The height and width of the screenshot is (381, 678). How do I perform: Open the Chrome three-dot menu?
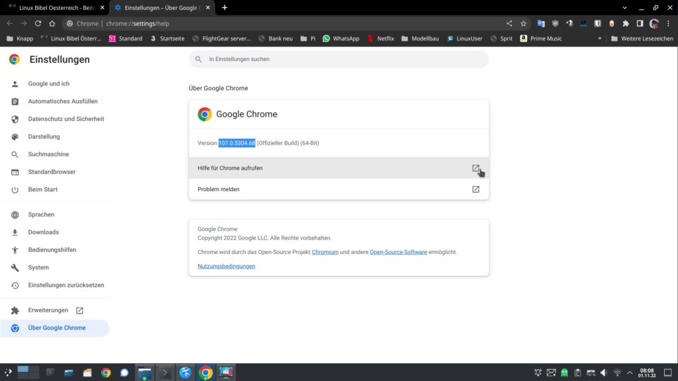[668, 23]
